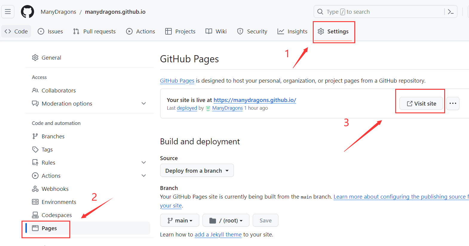
Task: Select General in settings sidebar
Action: (x=90, y=58)
